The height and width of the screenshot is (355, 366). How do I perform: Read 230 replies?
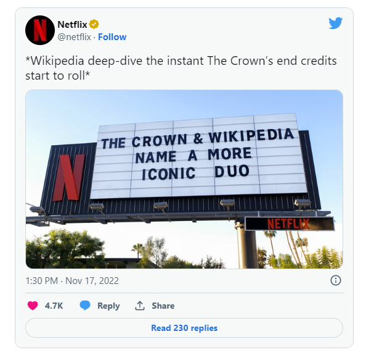point(184,328)
